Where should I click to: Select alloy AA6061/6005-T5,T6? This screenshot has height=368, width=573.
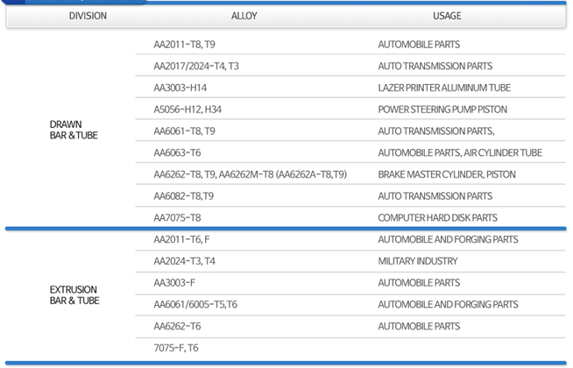(x=195, y=305)
